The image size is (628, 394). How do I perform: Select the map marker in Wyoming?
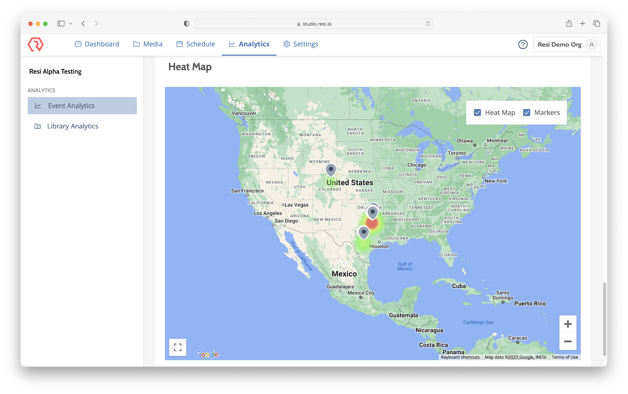331,170
